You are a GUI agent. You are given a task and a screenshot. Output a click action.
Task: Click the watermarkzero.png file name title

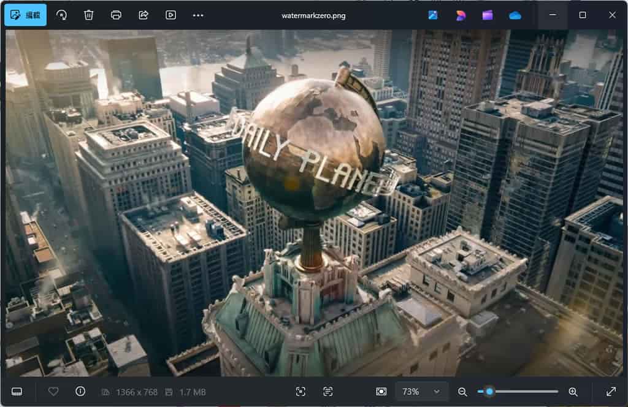(313, 15)
